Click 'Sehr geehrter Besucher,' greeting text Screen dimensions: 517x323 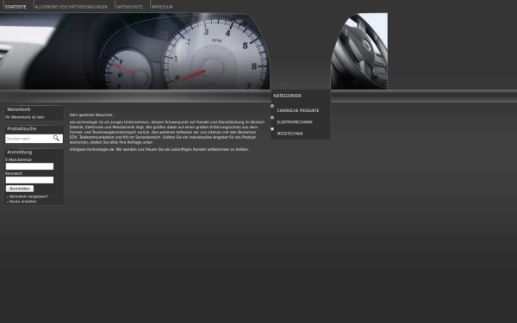point(91,115)
